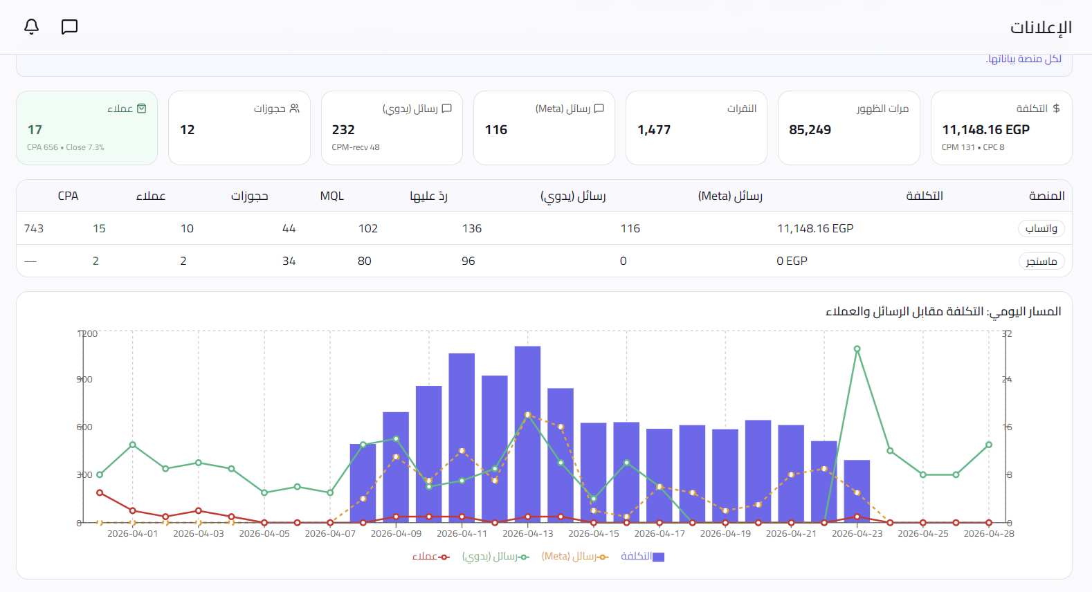Toggle the عملاء legend series
Image resolution: width=1092 pixels, height=592 pixels.
(x=430, y=556)
